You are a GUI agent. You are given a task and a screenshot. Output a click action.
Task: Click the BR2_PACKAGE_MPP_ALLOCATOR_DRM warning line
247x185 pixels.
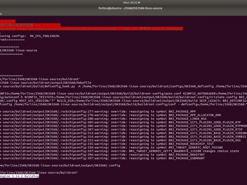pos(123,115)
